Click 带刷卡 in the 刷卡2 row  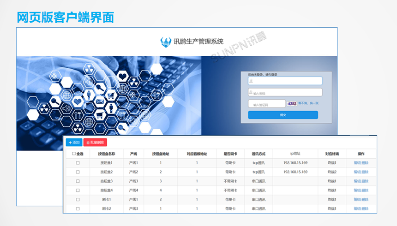click(230, 208)
